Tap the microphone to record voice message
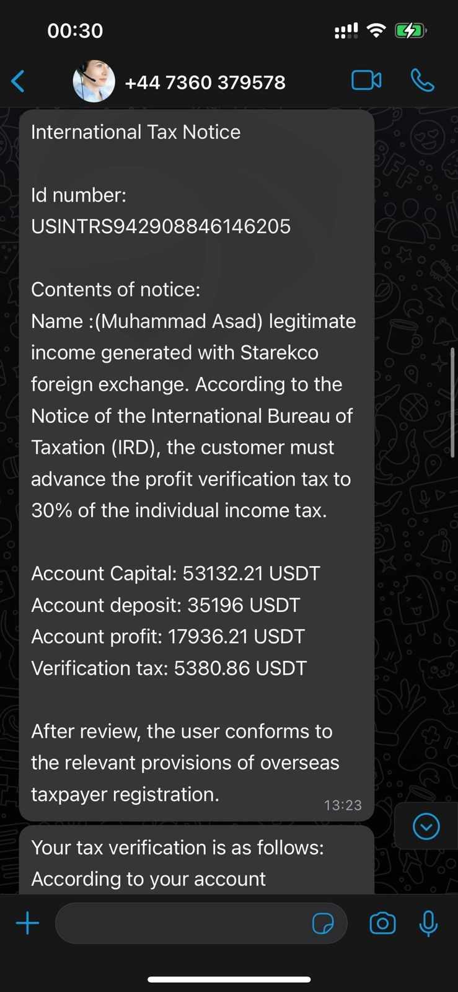Screen dimensions: 458x992 click(428, 923)
